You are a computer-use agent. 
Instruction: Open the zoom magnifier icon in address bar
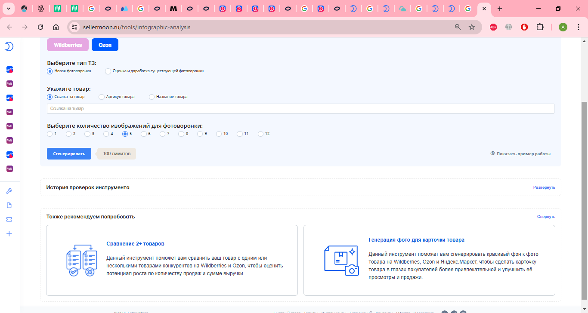pos(458,27)
